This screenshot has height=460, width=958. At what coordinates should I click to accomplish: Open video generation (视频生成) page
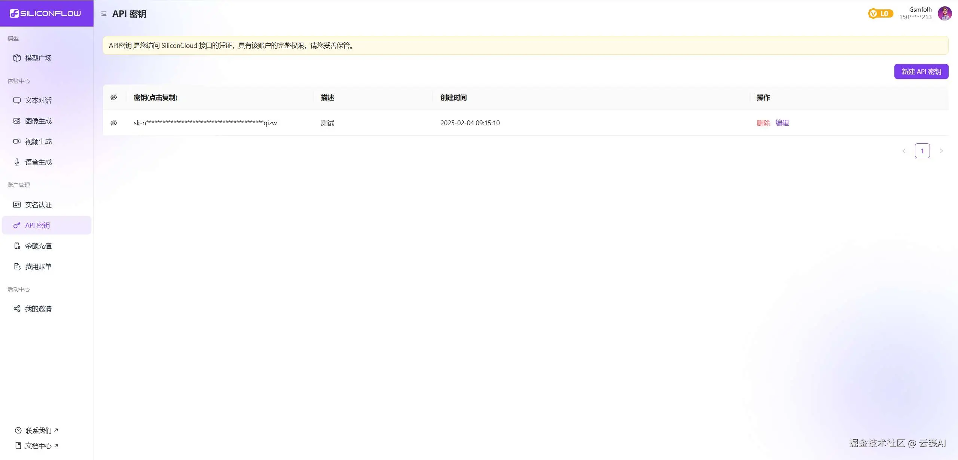tap(38, 141)
